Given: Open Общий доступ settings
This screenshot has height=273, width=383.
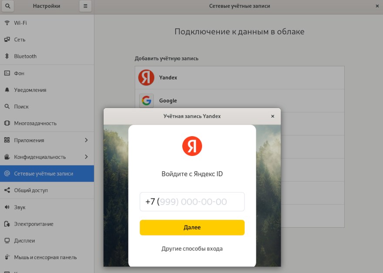Looking at the screenshot, I should pyautogui.click(x=30, y=190).
